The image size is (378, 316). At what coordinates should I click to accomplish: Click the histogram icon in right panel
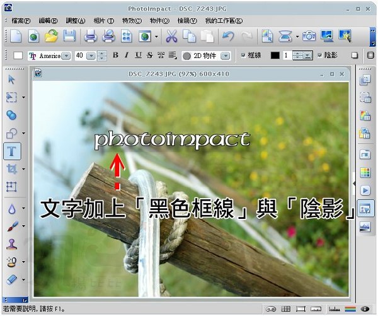[x=365, y=227]
